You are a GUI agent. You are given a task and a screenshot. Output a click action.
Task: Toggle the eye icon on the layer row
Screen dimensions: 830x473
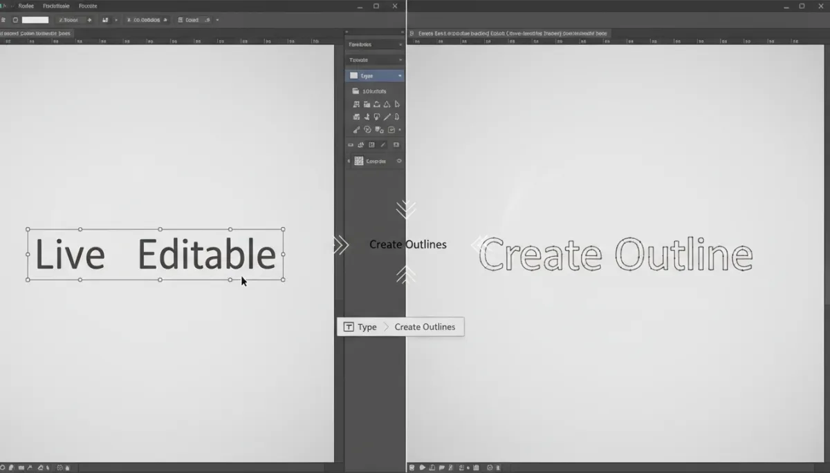(x=399, y=161)
